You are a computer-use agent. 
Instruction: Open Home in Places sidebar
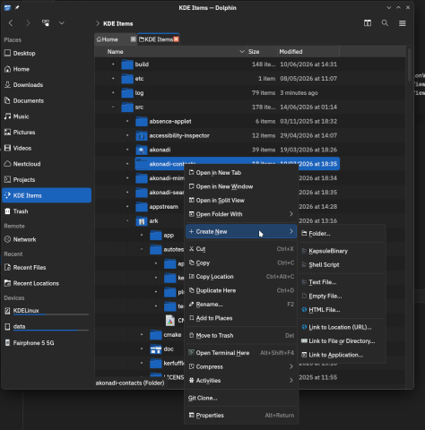(x=47, y=69)
